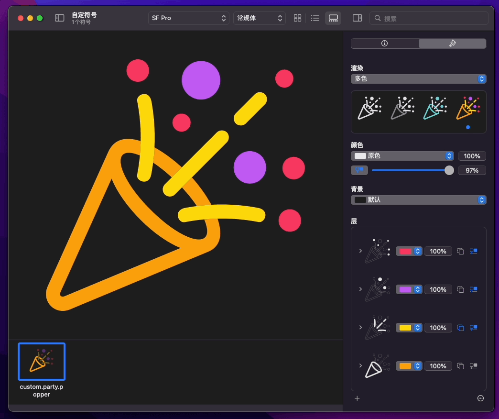The height and width of the screenshot is (419, 499).
Task: Expand the purple layer disclosure arrow
Action: [x=360, y=289]
